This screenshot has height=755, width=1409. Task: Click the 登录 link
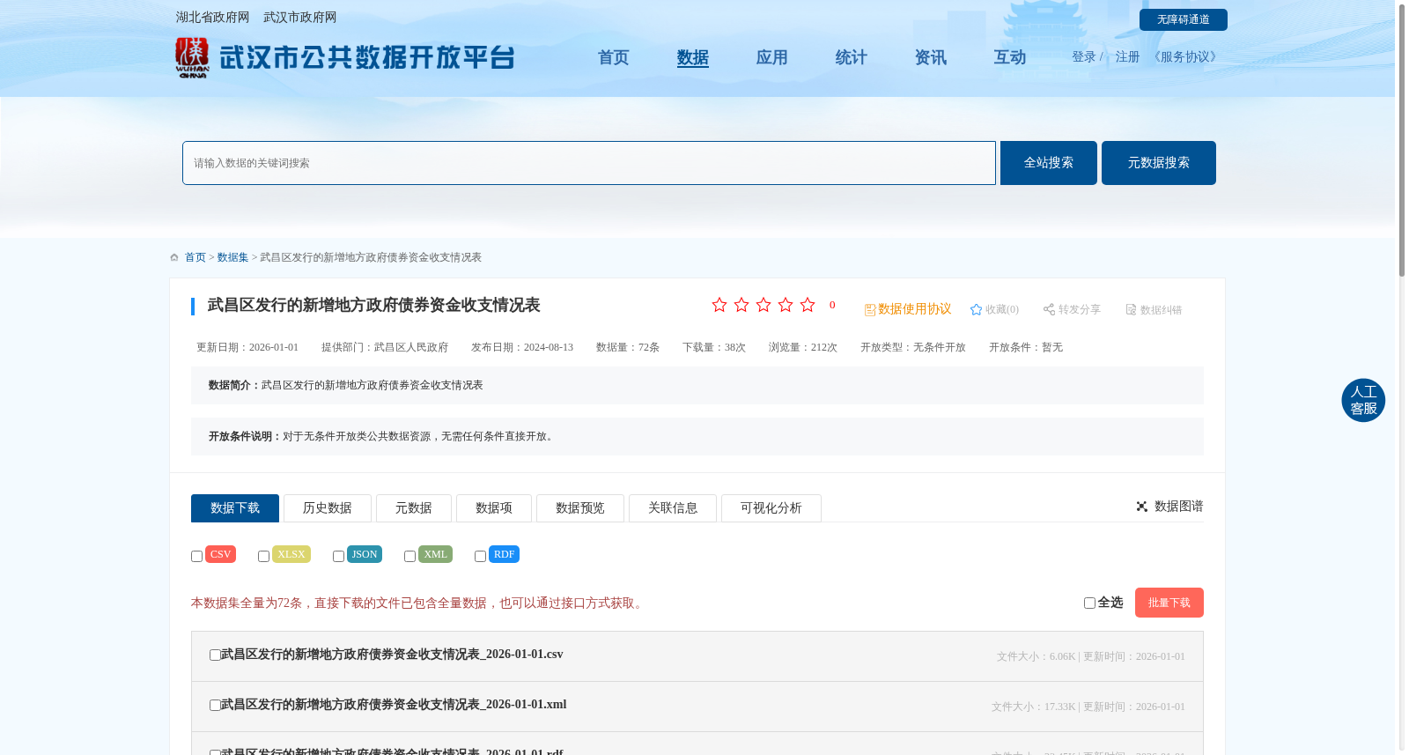click(1084, 56)
